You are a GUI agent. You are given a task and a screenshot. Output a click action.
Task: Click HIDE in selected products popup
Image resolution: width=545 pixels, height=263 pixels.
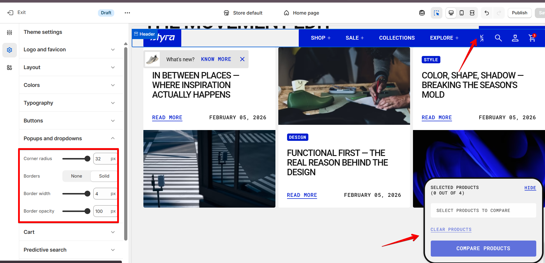click(530, 188)
